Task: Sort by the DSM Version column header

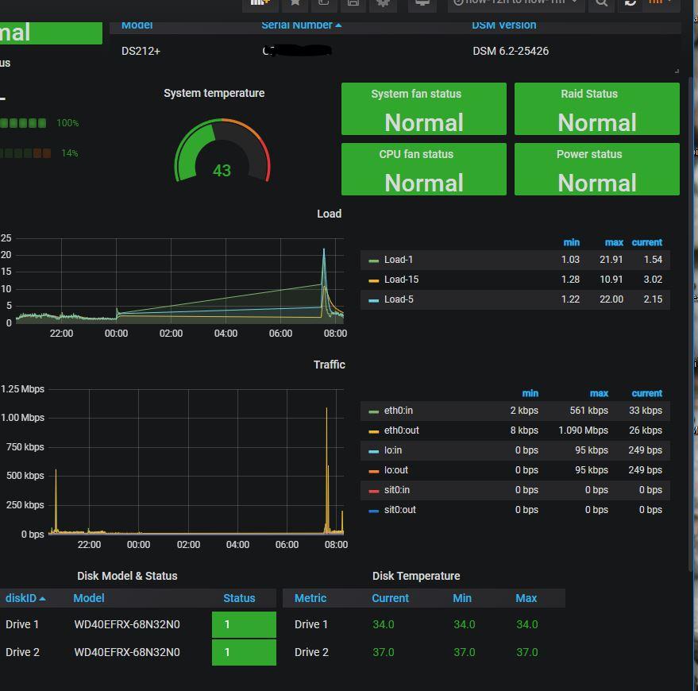Action: point(504,25)
